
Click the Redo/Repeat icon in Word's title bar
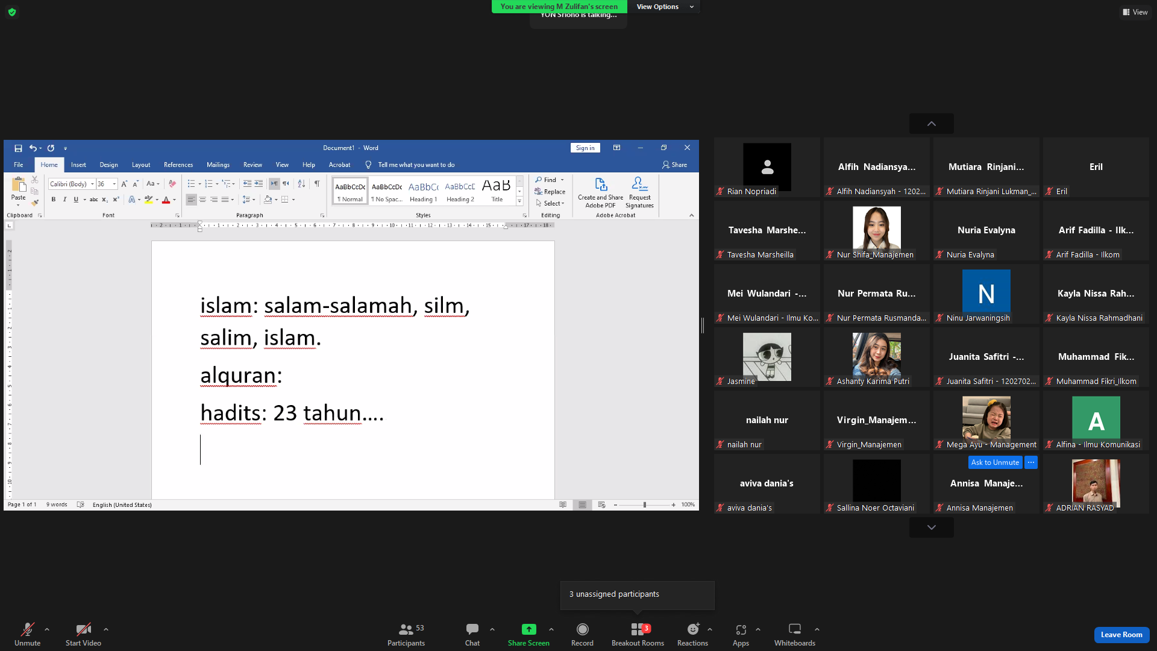tap(51, 148)
